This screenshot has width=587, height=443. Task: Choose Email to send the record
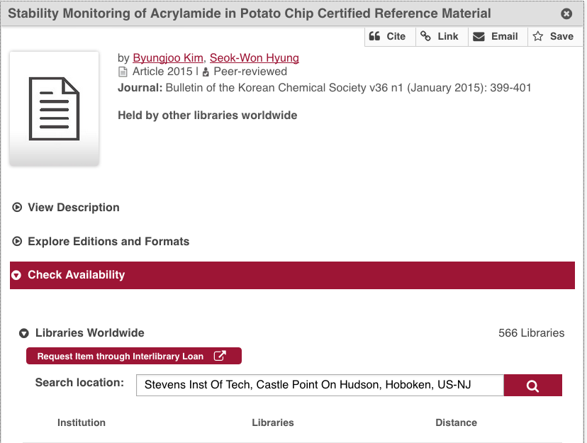click(498, 37)
